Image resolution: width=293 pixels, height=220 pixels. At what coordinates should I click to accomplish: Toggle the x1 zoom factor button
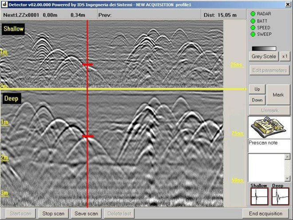pos(285,57)
